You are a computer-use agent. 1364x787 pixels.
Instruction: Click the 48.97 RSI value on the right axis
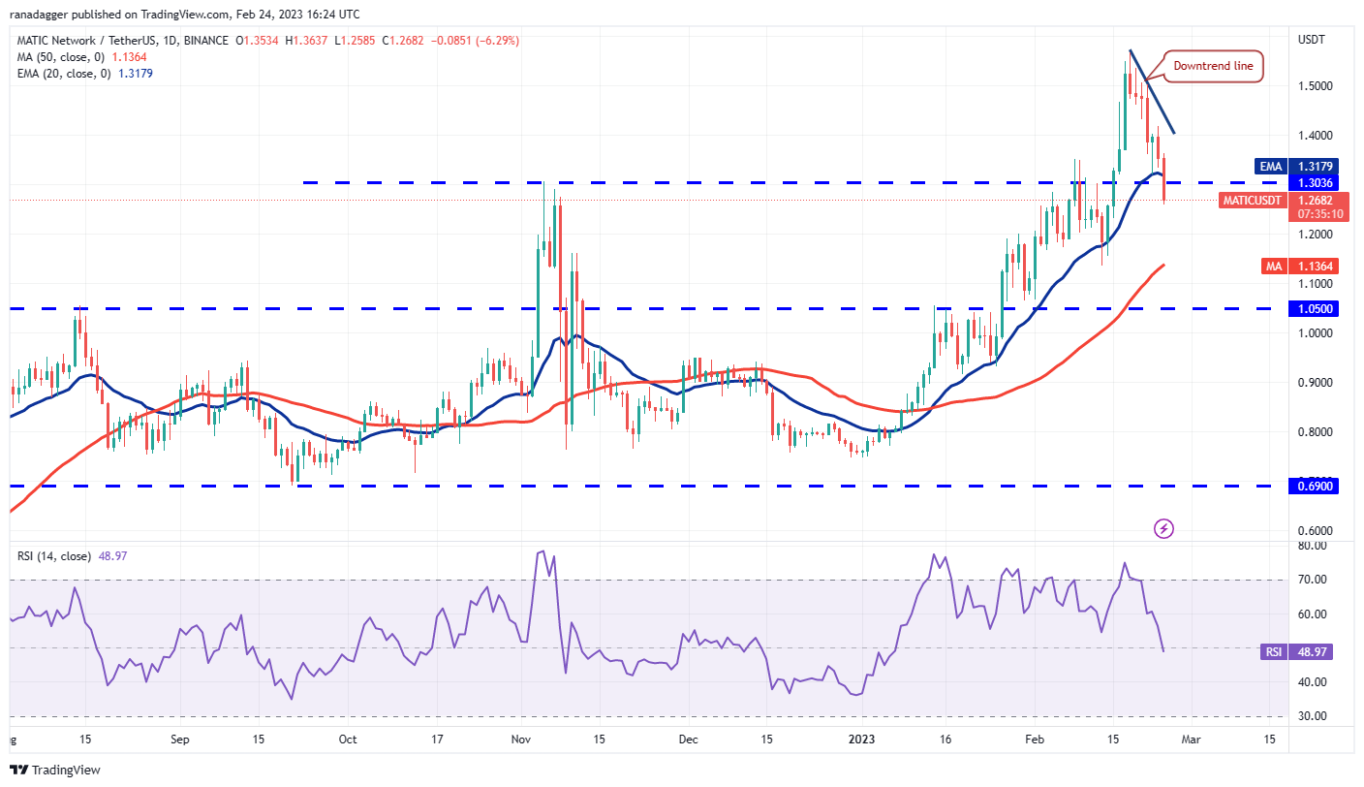[x=1313, y=651]
